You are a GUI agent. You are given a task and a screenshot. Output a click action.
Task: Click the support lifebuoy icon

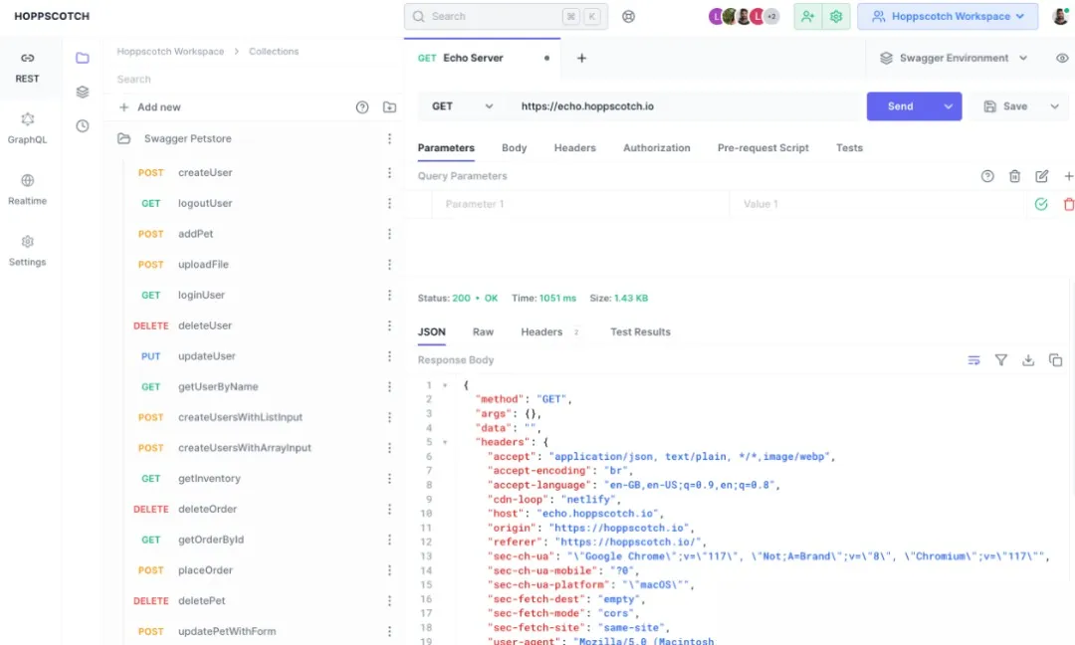628,17
